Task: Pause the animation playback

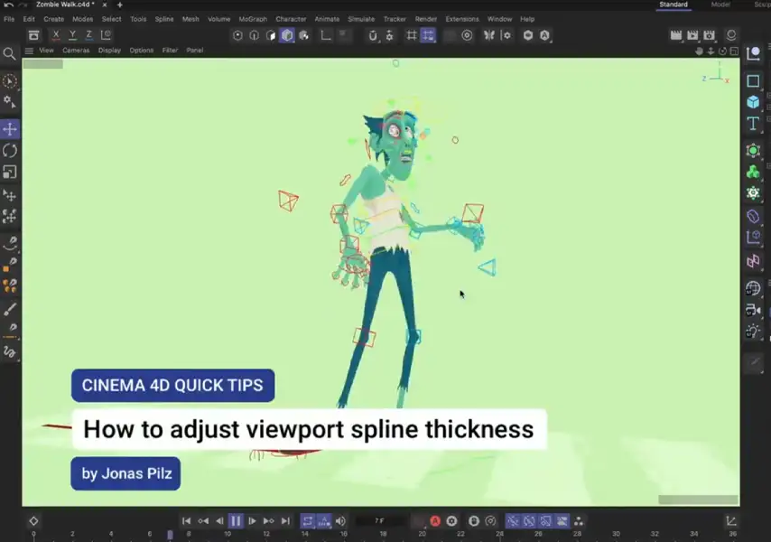Action: 236,521
